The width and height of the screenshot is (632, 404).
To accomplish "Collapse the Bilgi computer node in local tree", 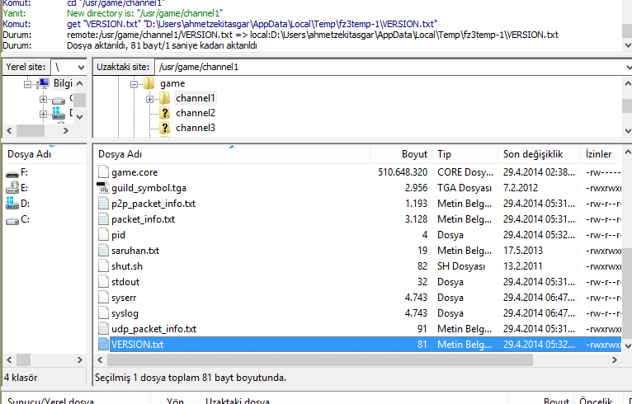I will [28, 83].
